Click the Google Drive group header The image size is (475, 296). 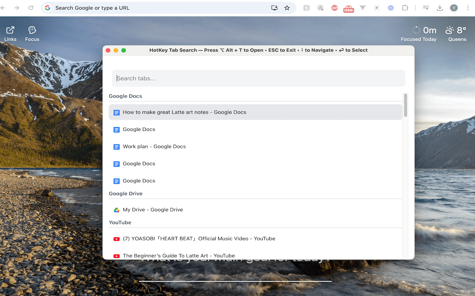pyautogui.click(x=125, y=194)
